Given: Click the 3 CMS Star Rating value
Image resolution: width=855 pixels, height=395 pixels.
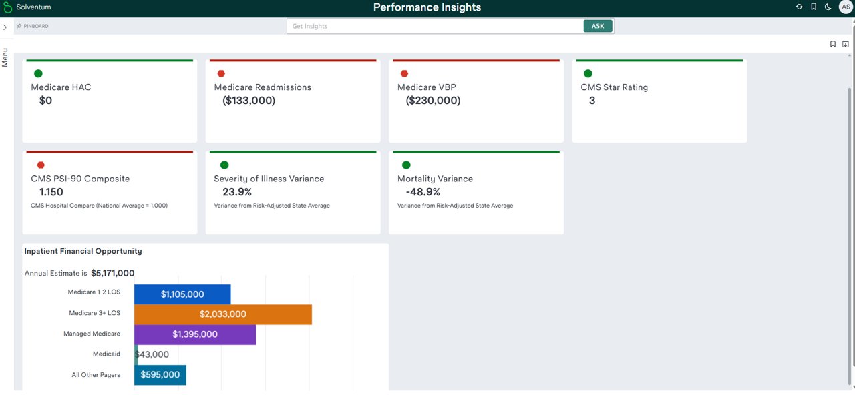Looking at the screenshot, I should point(592,101).
